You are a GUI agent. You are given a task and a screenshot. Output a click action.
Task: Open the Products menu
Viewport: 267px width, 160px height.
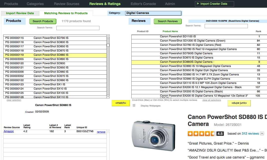(11, 4)
